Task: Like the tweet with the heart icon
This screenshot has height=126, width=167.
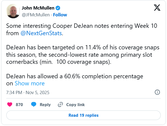Action: coord(10,104)
